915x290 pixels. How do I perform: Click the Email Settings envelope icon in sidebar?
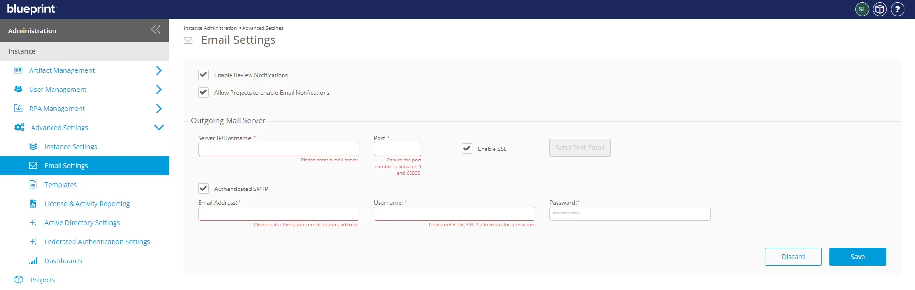pyautogui.click(x=33, y=165)
